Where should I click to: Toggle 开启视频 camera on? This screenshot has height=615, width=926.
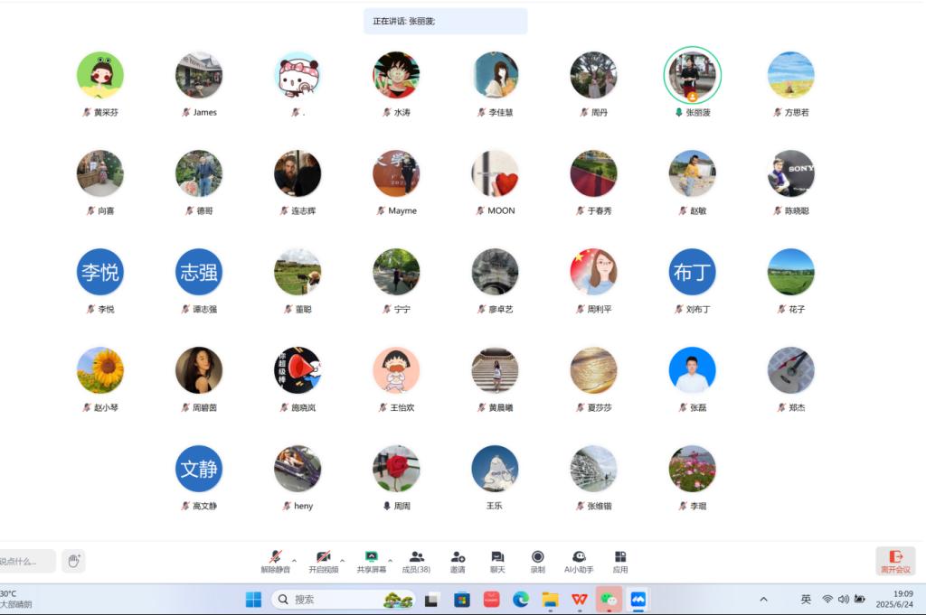[x=323, y=558]
